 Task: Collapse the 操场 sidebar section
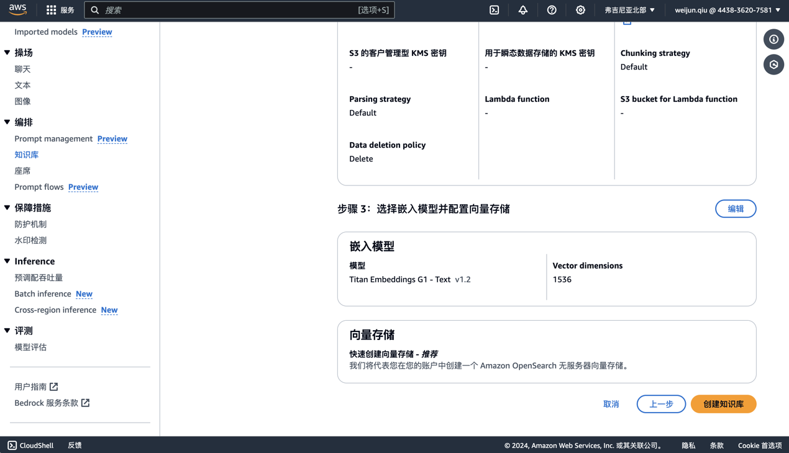(x=7, y=53)
